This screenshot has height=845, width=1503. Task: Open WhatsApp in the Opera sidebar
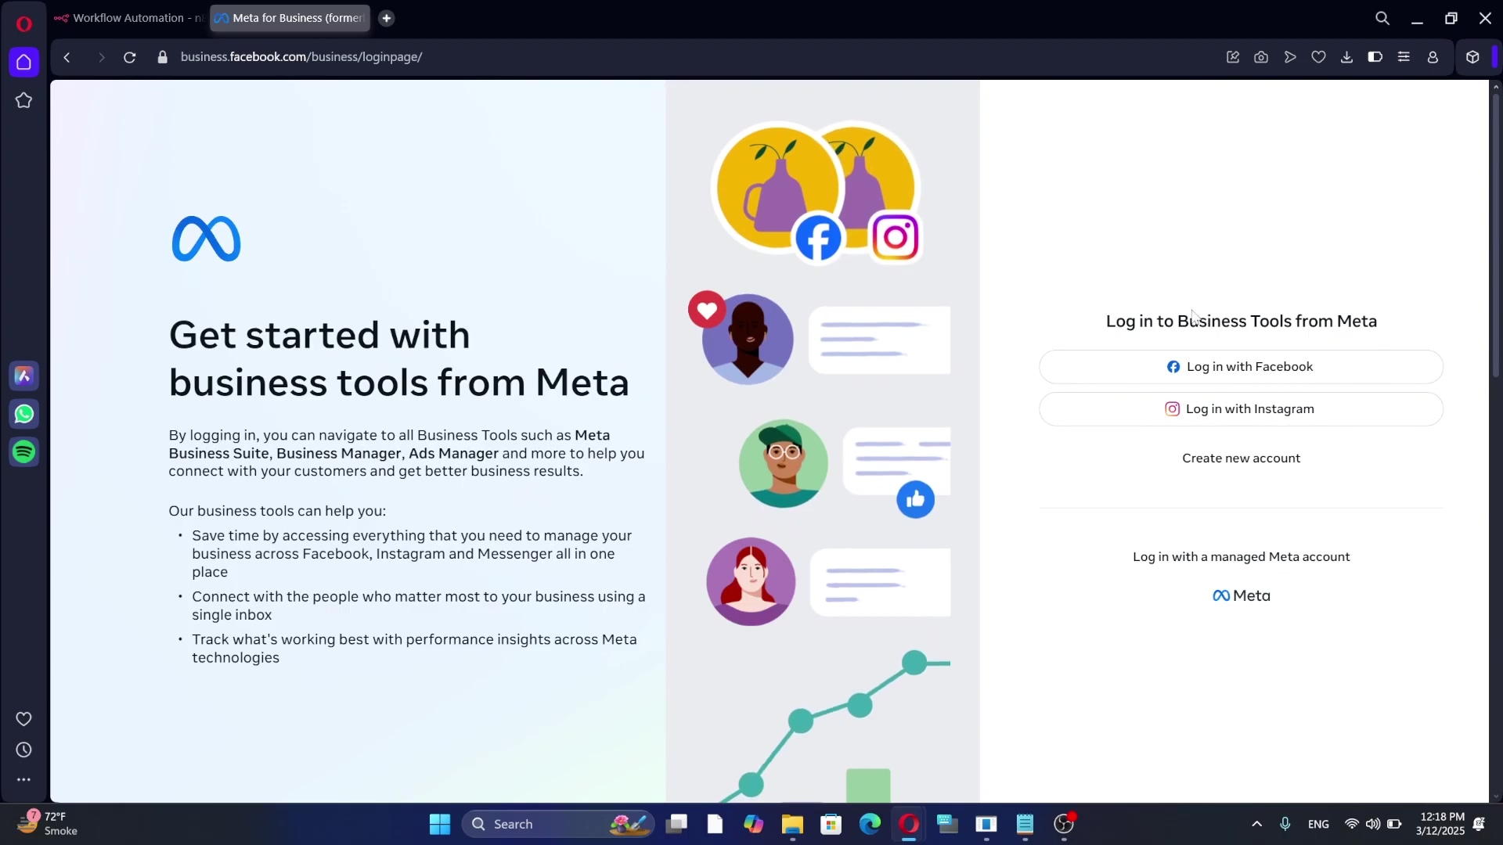(23, 414)
